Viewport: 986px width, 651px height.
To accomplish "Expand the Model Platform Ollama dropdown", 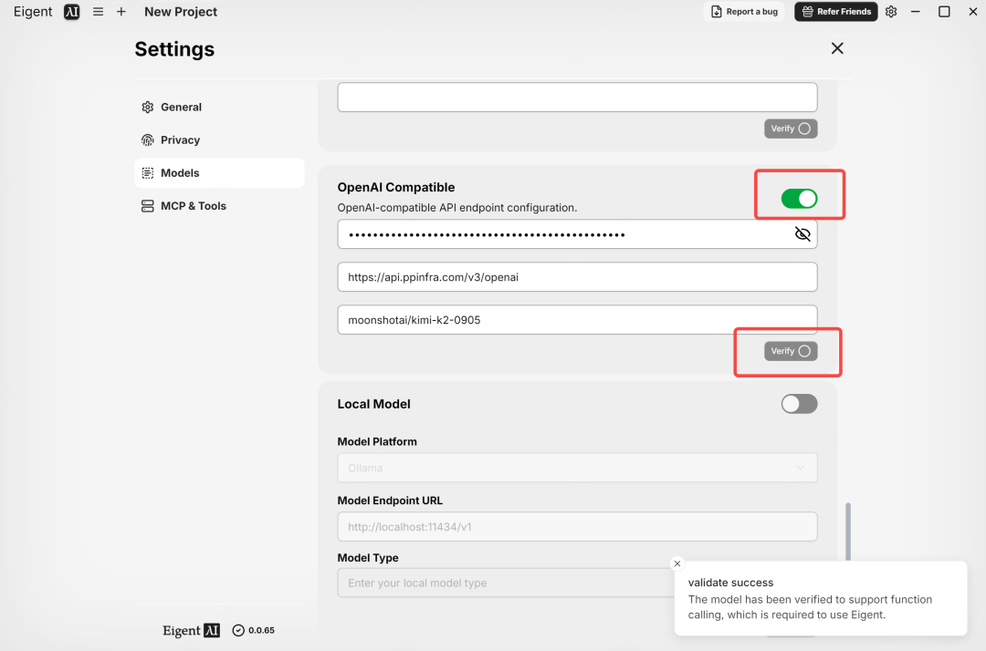I will [x=577, y=468].
